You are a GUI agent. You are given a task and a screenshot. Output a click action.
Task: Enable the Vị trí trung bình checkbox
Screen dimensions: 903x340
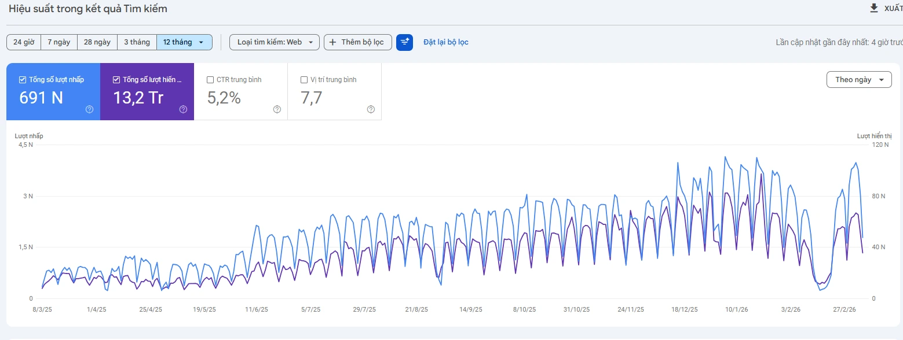tap(304, 80)
